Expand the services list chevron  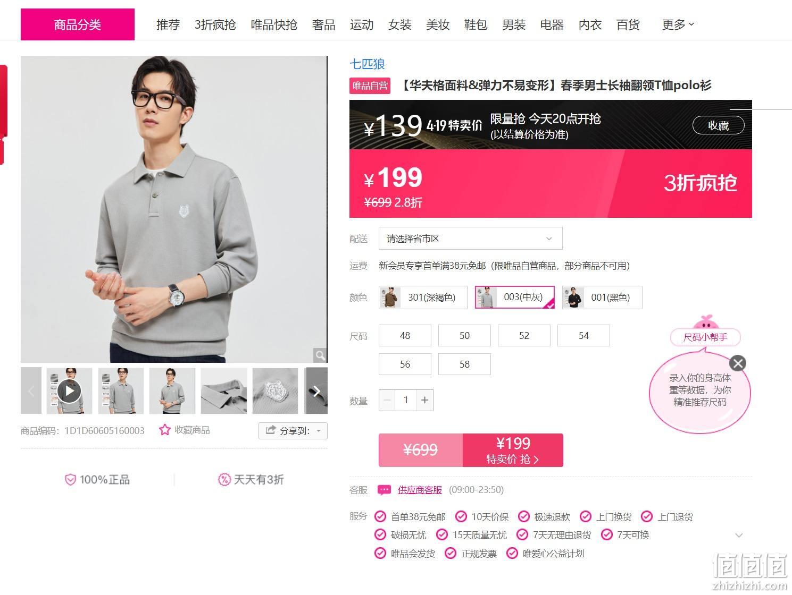[x=739, y=535]
